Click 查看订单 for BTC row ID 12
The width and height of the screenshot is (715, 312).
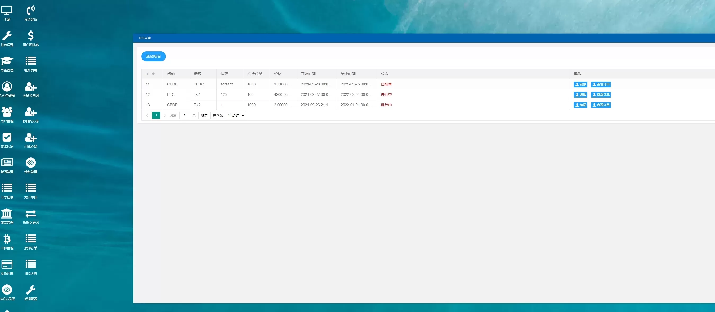pyautogui.click(x=601, y=94)
